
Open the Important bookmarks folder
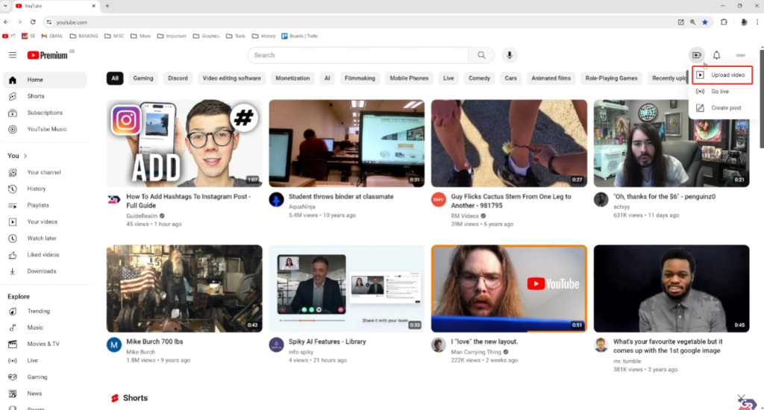(x=172, y=36)
